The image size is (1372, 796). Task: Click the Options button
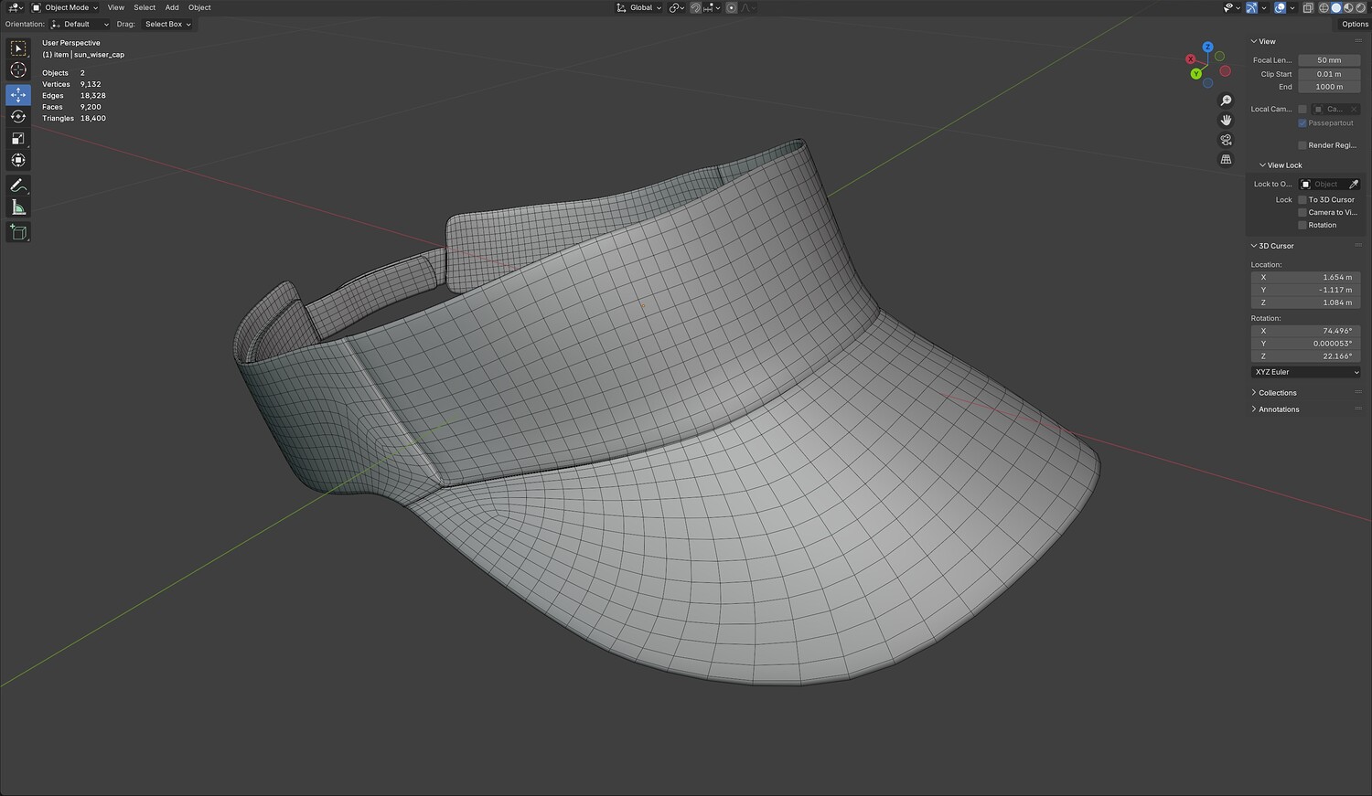click(x=1355, y=24)
